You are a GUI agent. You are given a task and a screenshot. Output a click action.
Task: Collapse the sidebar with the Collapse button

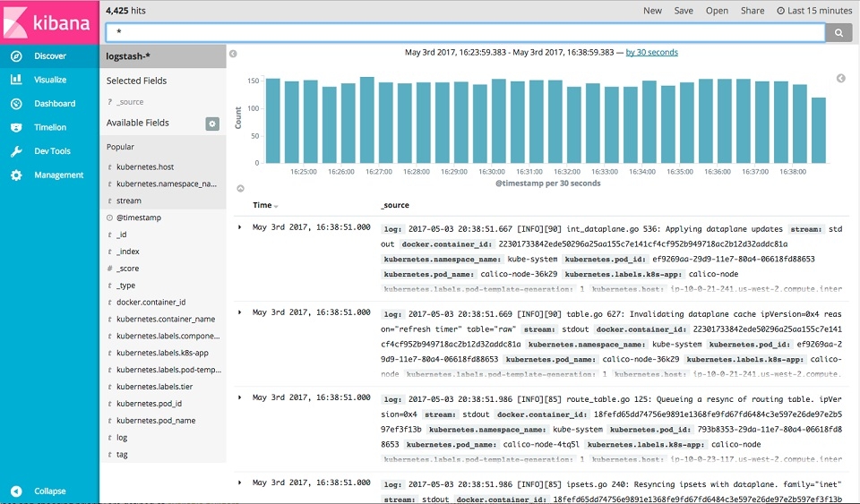49,491
